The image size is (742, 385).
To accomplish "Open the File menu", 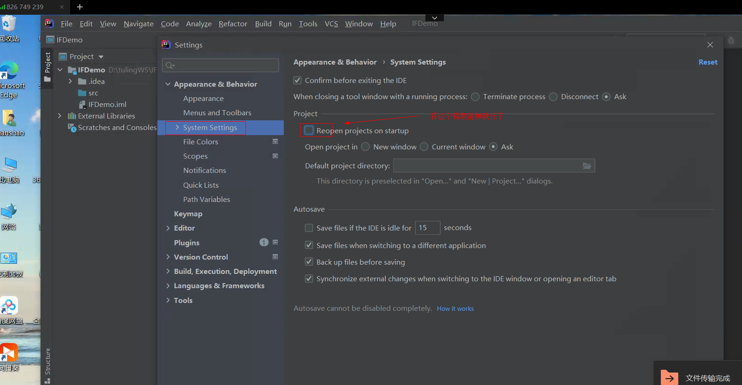I will pyautogui.click(x=66, y=24).
